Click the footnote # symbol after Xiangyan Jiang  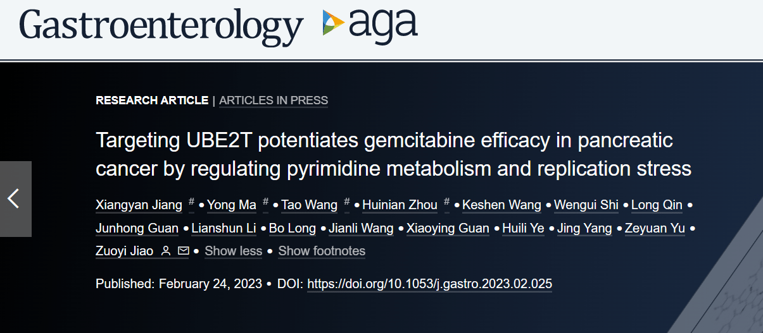pyautogui.click(x=191, y=202)
